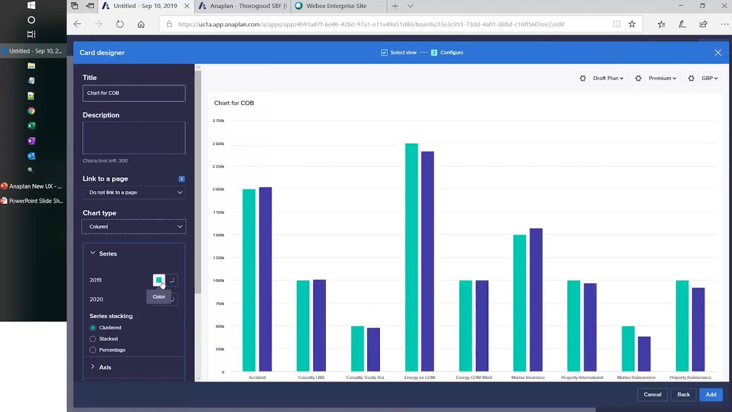The width and height of the screenshot is (732, 412).
Task: Click the tabs you've set aside icon
Action: pos(74,6)
